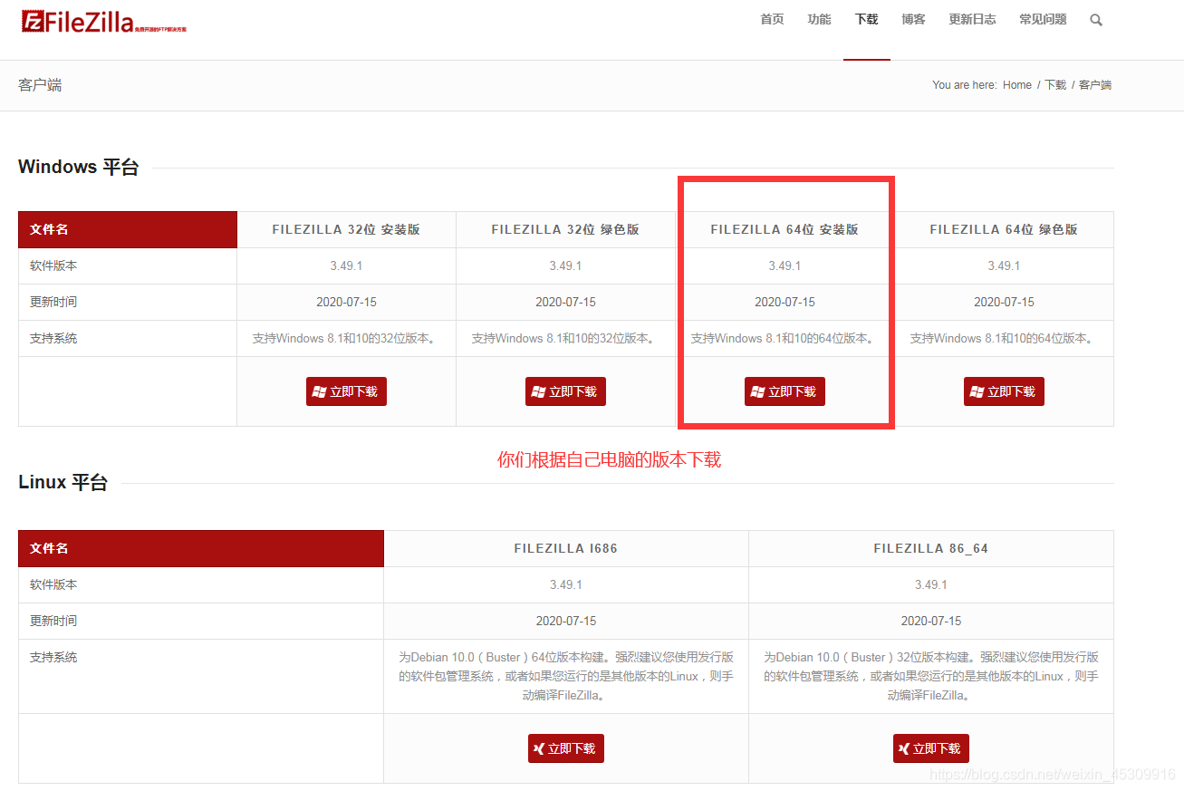The width and height of the screenshot is (1184, 791).
Task: Click the FILEZILLA 86_64 column header
Action: pos(931,548)
